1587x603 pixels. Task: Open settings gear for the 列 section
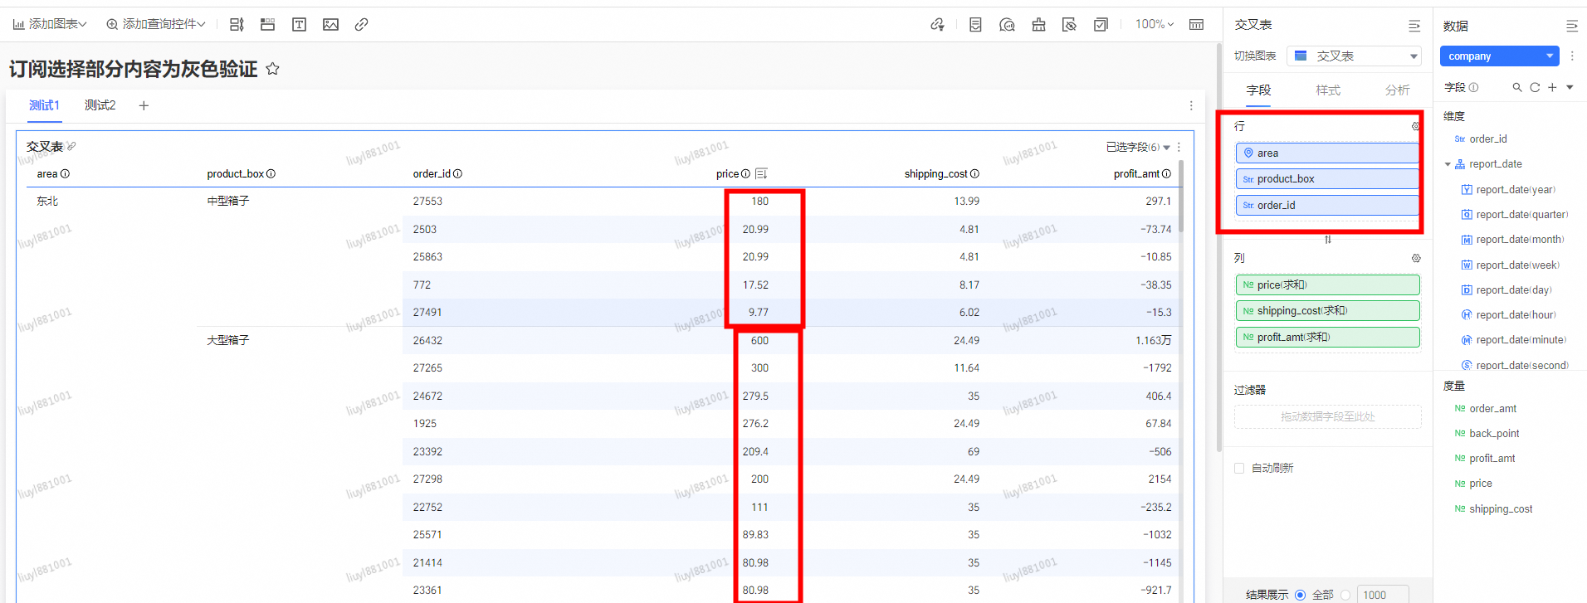tap(1416, 258)
